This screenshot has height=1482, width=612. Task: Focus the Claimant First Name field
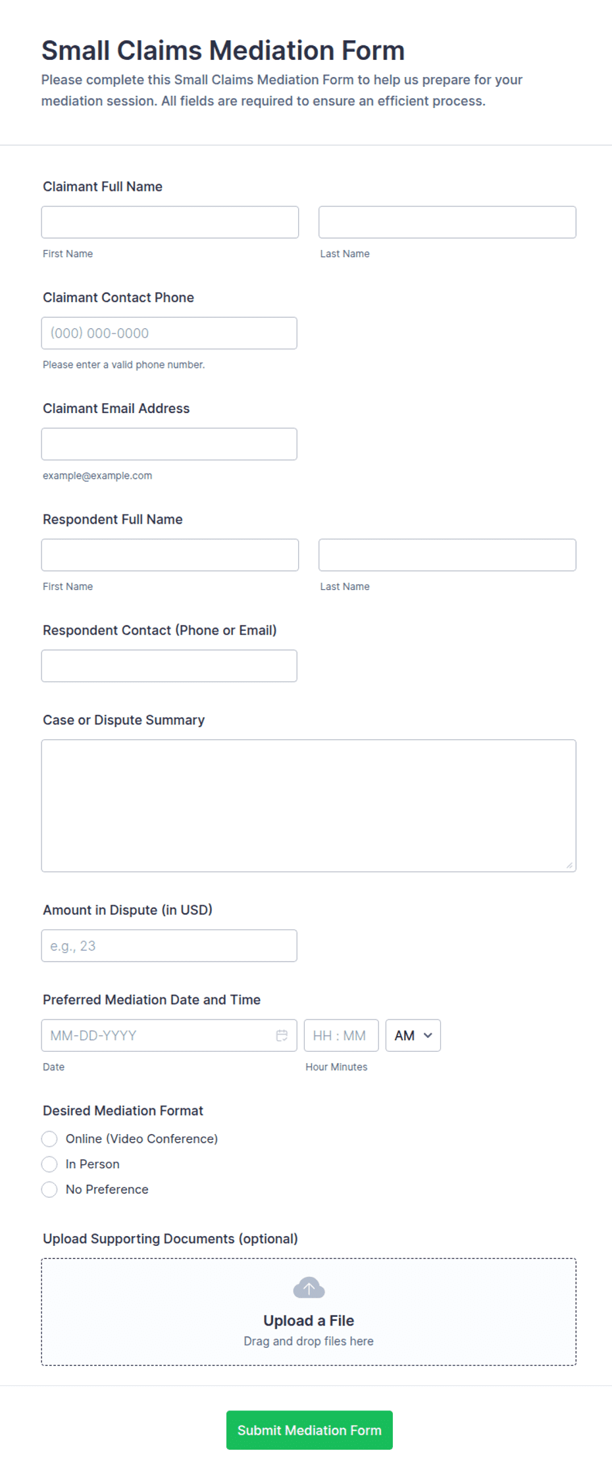pyautogui.click(x=170, y=222)
